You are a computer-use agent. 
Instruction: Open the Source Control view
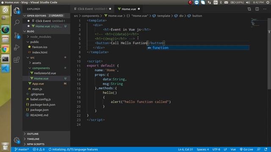pyautogui.click(x=17, y=35)
